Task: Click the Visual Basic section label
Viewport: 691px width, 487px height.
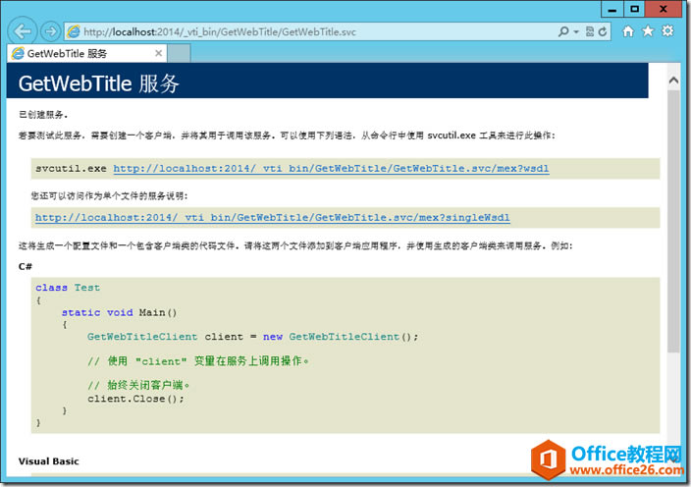Action: tap(48, 461)
